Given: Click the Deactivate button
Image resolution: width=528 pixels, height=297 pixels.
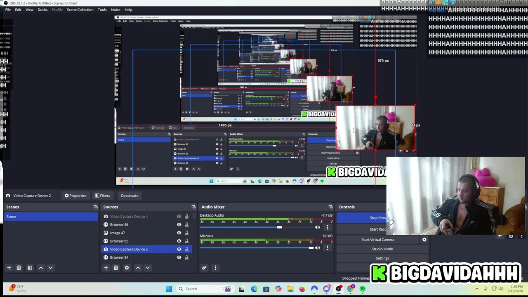Looking at the screenshot, I should pyautogui.click(x=130, y=196).
